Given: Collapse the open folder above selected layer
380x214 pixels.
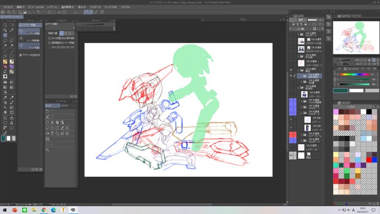Looking at the screenshot, I should pyautogui.click(x=298, y=70).
